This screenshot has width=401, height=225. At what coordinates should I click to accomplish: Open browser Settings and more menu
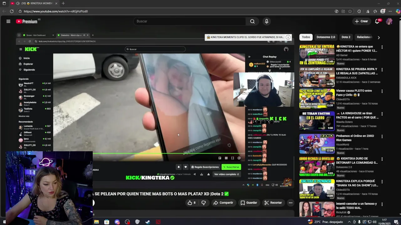(x=390, y=11)
